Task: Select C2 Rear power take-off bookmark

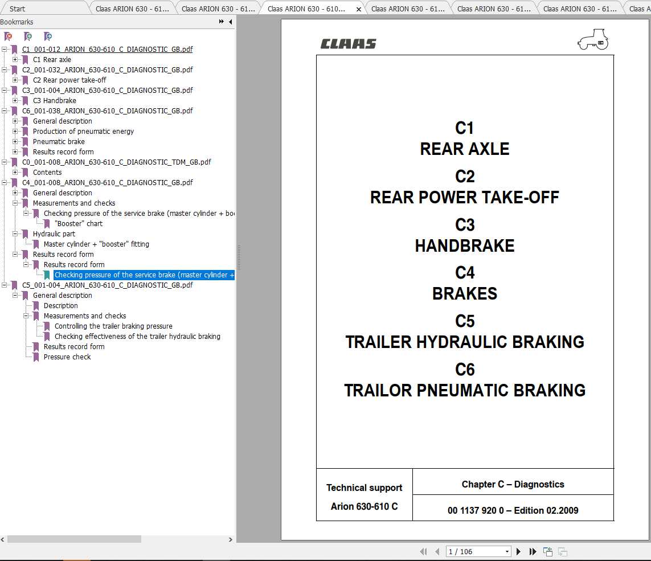Action: (x=69, y=80)
